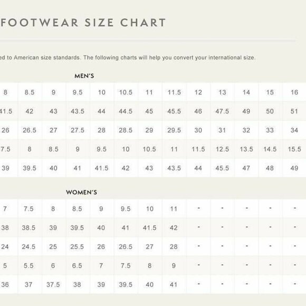Click the intro text about American size standards

[128, 58]
